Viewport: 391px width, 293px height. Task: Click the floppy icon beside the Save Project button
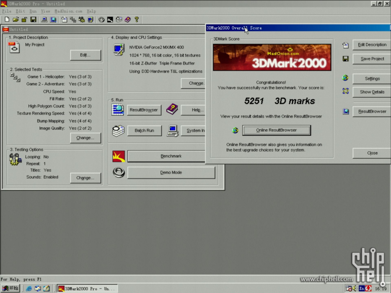pyautogui.click(x=346, y=59)
